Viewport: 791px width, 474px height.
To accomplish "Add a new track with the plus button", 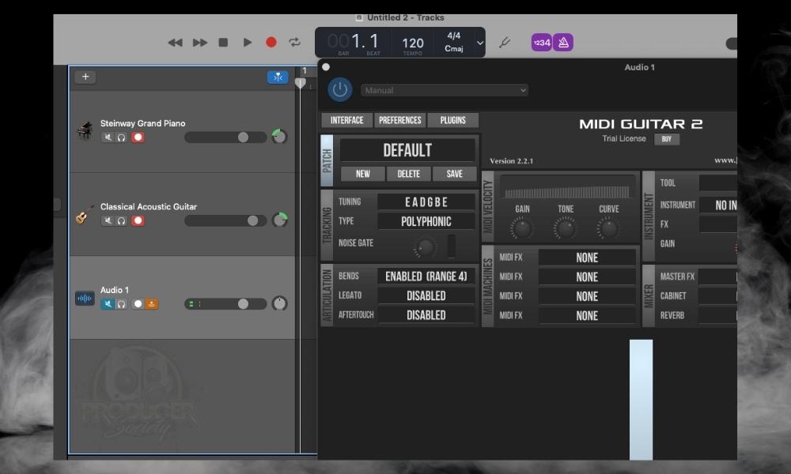I will pos(85,77).
